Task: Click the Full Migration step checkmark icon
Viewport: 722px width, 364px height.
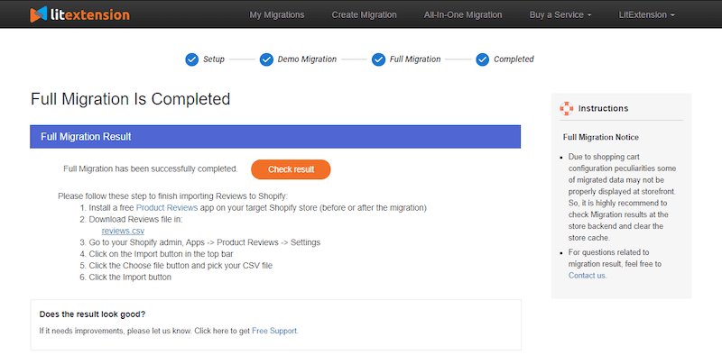Action: coord(378,59)
